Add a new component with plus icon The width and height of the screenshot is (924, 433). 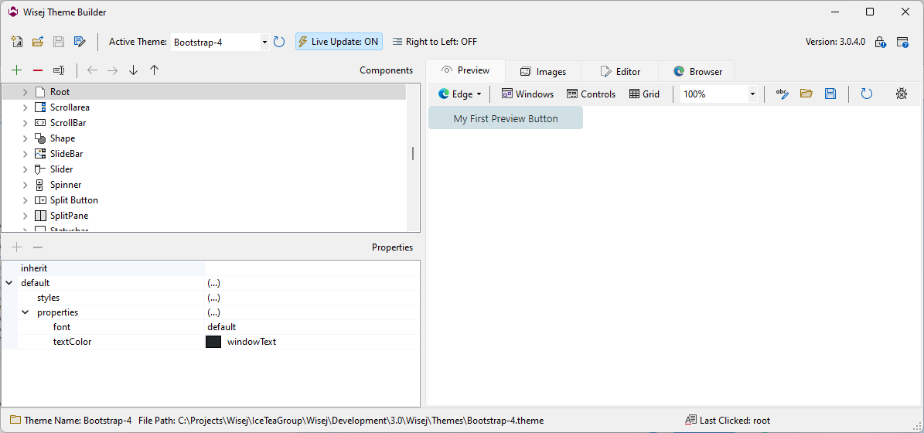(16, 70)
